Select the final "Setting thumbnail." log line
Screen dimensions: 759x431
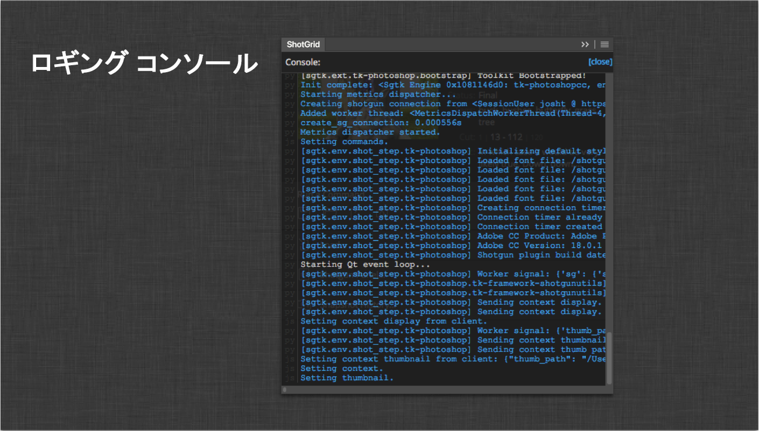tap(347, 377)
